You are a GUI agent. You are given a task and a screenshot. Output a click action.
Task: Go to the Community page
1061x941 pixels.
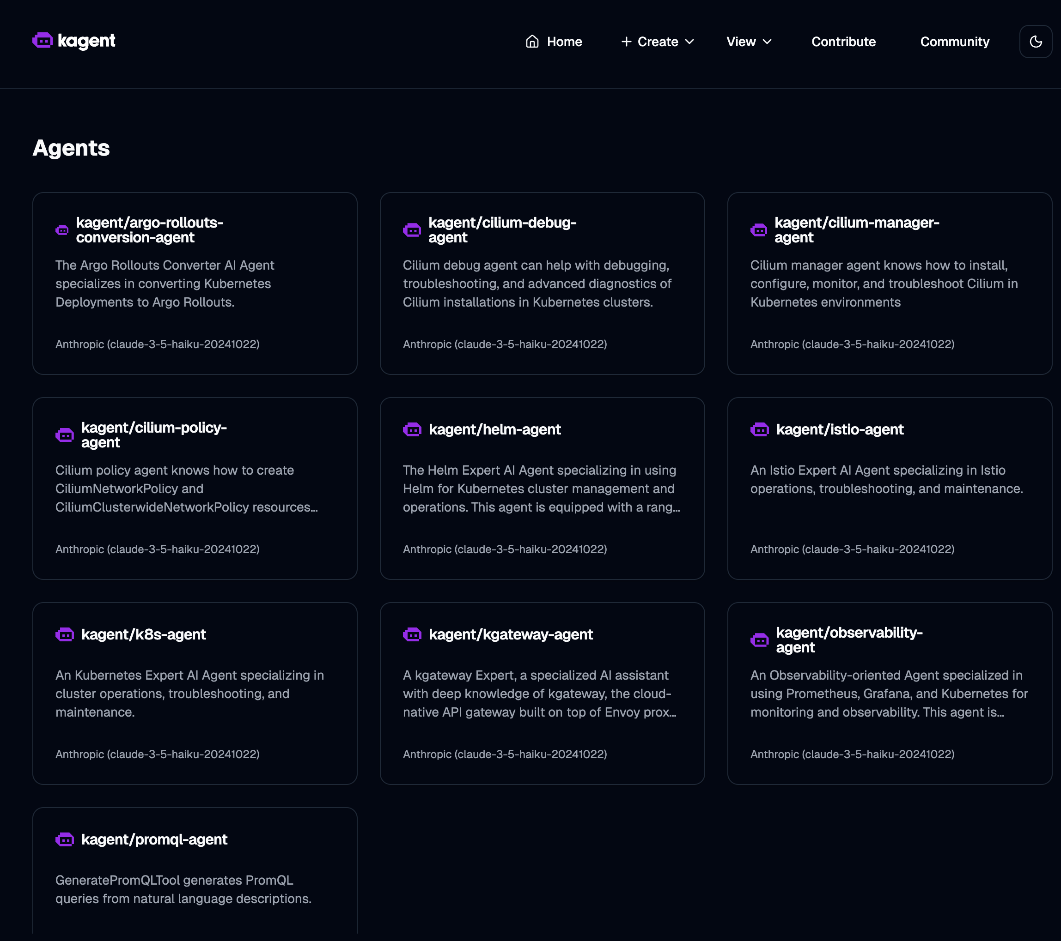[954, 42]
